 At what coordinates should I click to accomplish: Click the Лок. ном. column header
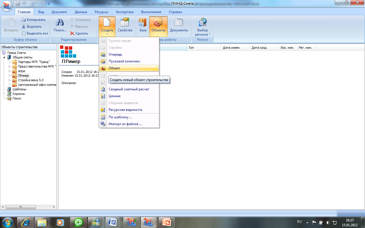(288, 48)
